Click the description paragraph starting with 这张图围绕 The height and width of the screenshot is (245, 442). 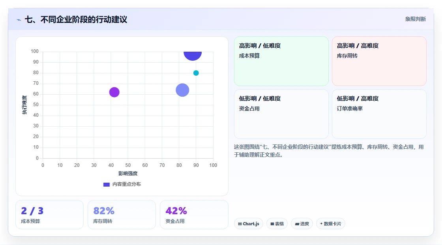329,151
